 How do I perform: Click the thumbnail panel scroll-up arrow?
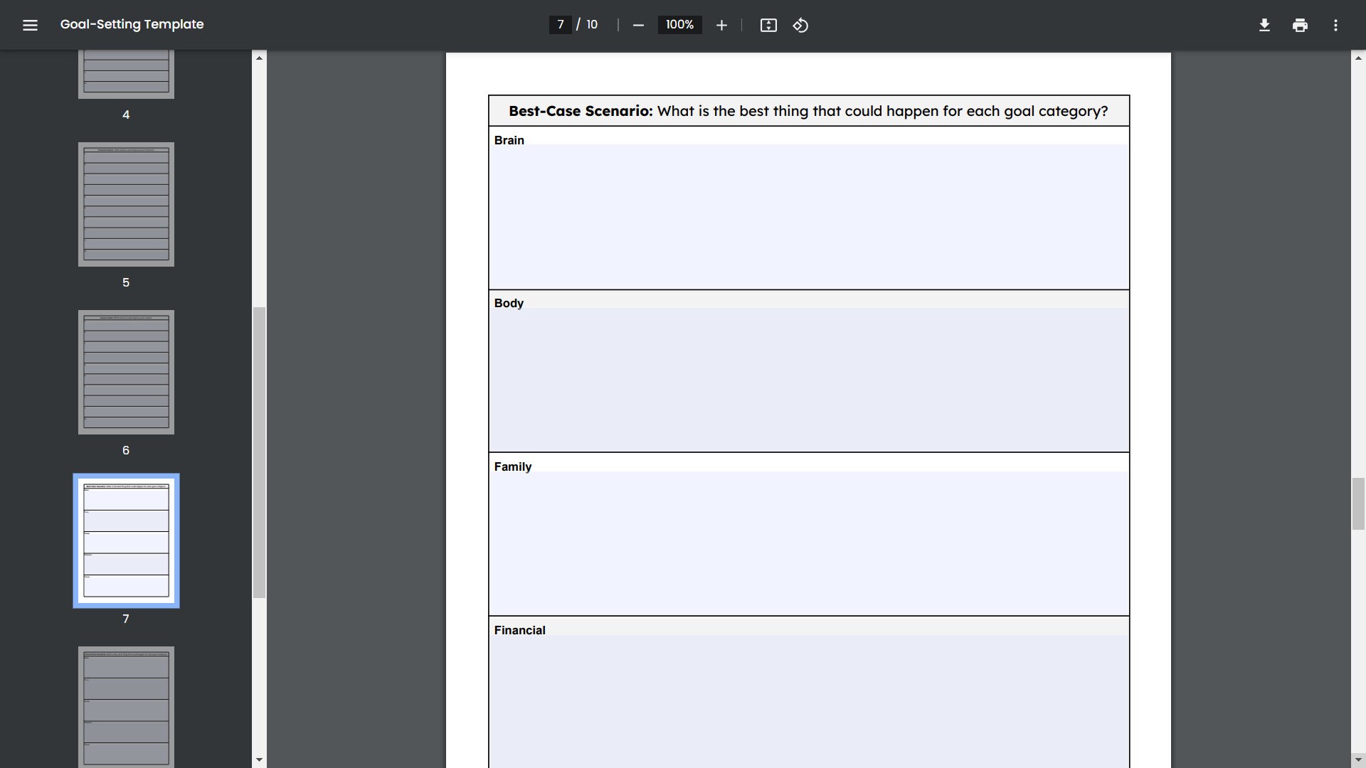pyautogui.click(x=258, y=57)
